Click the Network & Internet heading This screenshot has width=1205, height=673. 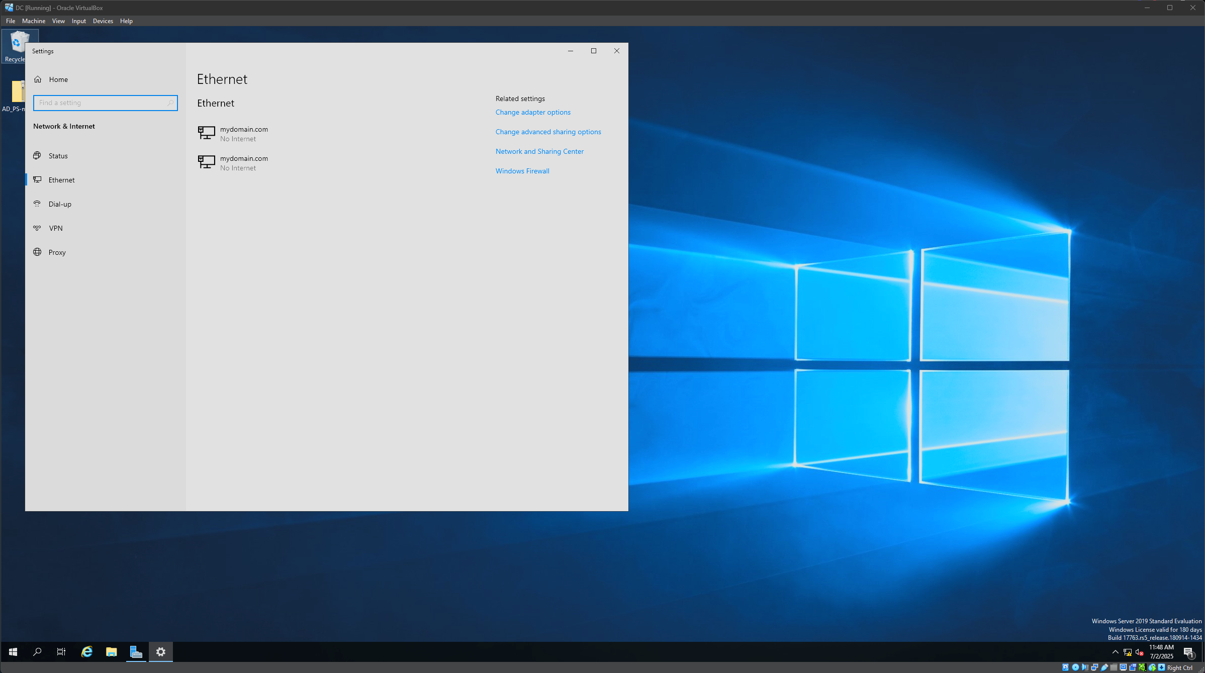pyautogui.click(x=64, y=126)
